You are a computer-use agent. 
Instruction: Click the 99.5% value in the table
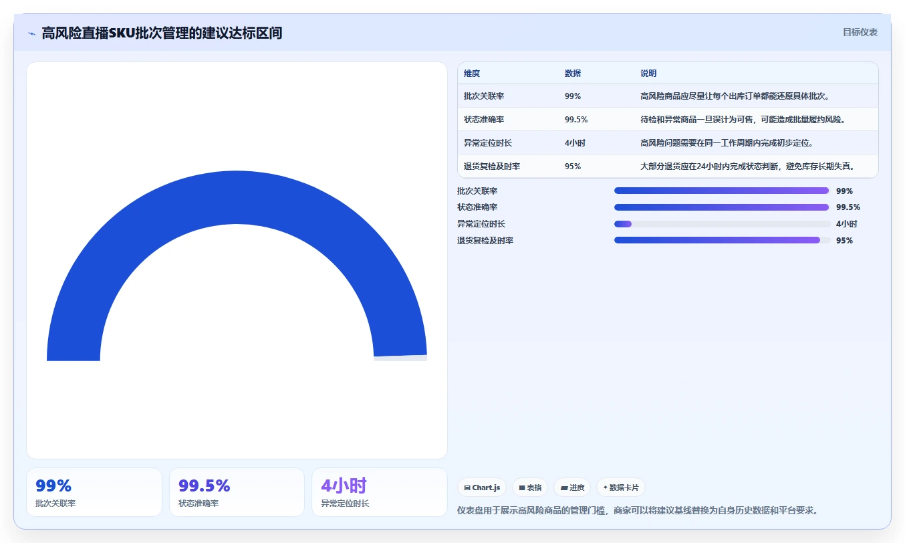click(576, 120)
